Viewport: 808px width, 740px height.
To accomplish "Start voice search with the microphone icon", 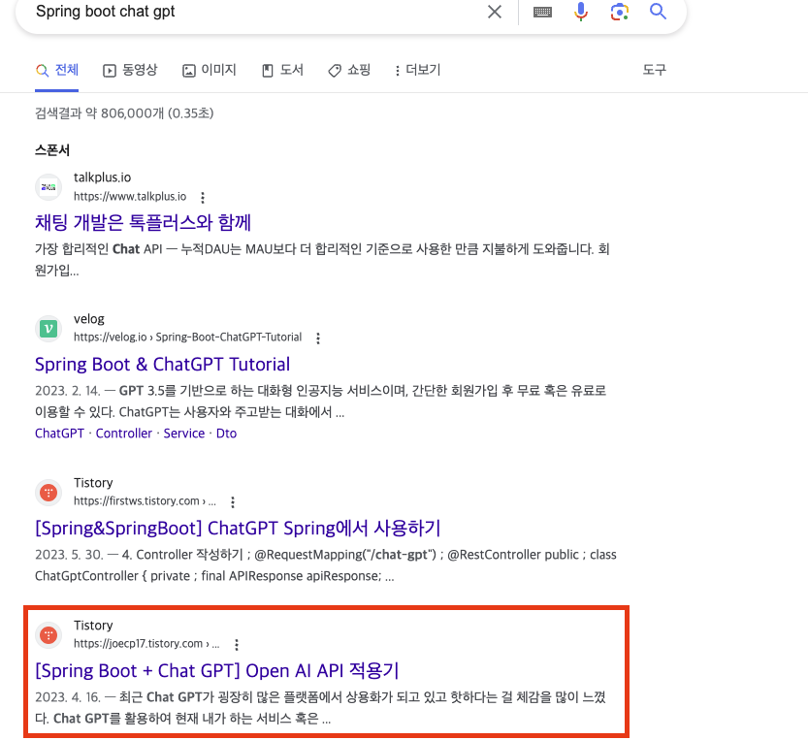I will tap(581, 12).
